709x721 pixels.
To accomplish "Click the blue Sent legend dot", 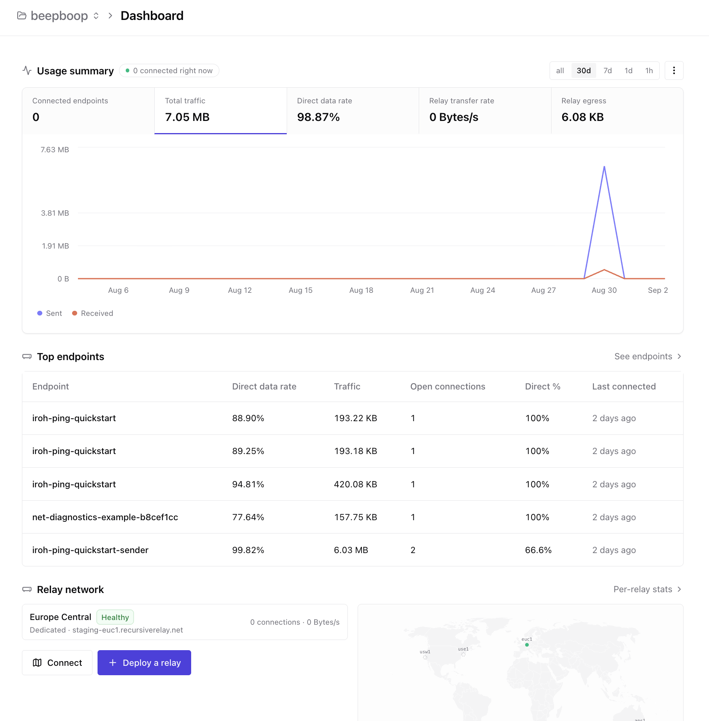I will 40,313.
